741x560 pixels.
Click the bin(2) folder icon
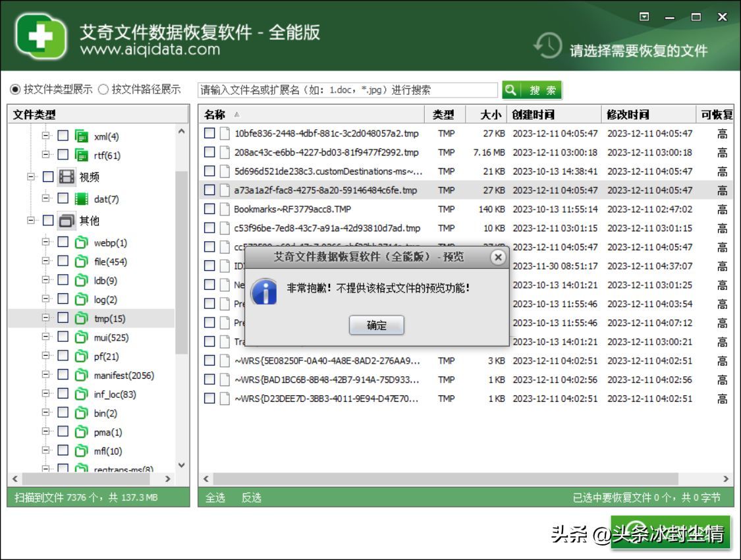click(x=81, y=413)
